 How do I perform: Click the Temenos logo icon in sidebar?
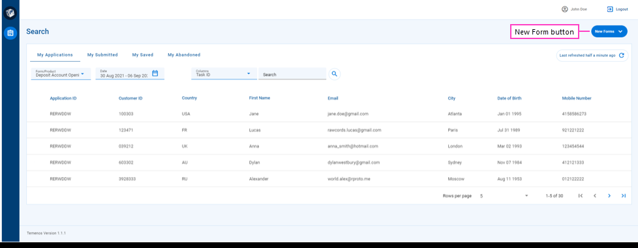coord(10,13)
